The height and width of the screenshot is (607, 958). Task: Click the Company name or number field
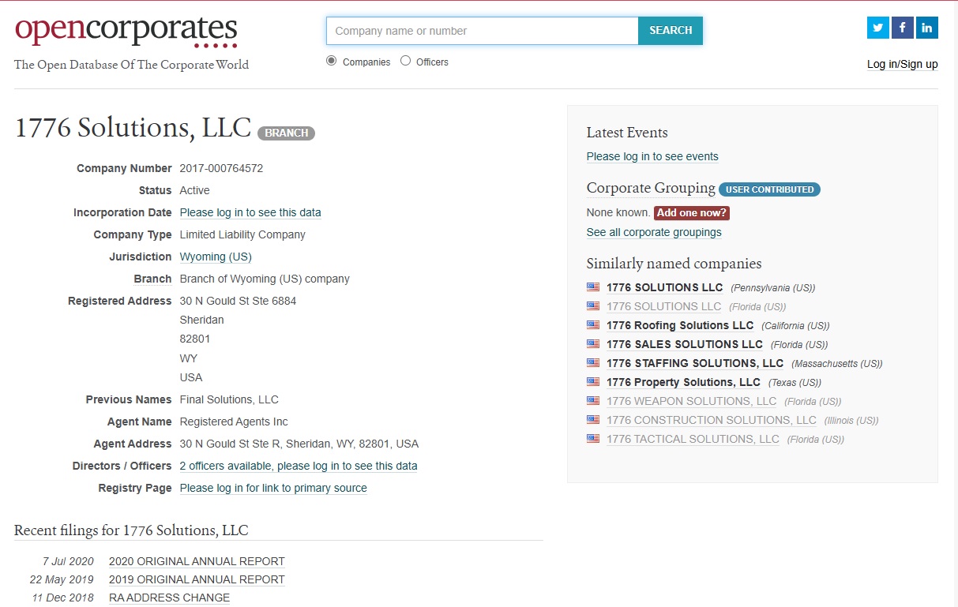coord(482,31)
